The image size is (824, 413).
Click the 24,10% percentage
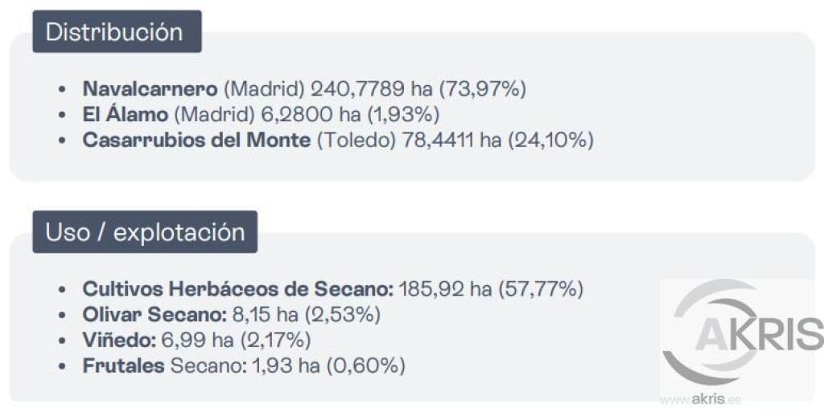pyautogui.click(x=550, y=140)
